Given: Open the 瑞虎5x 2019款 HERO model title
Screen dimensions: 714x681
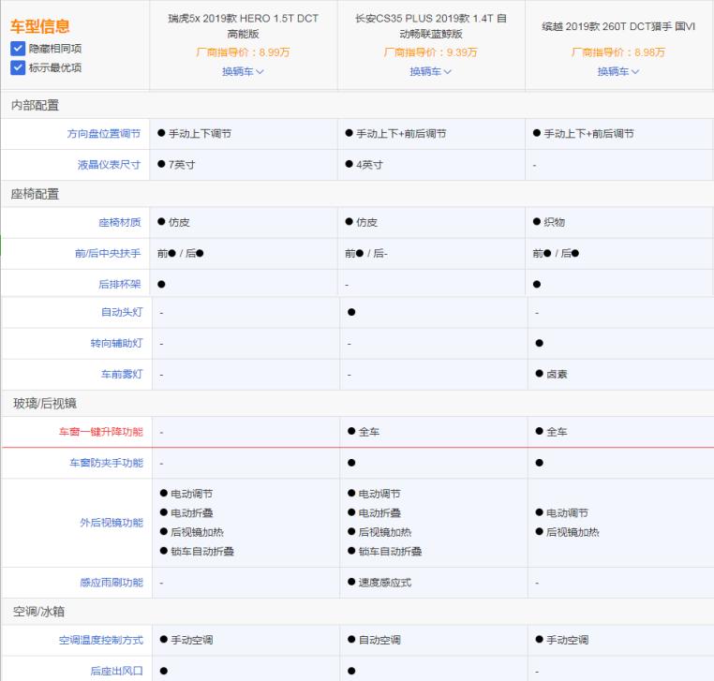Looking at the screenshot, I should [244, 26].
